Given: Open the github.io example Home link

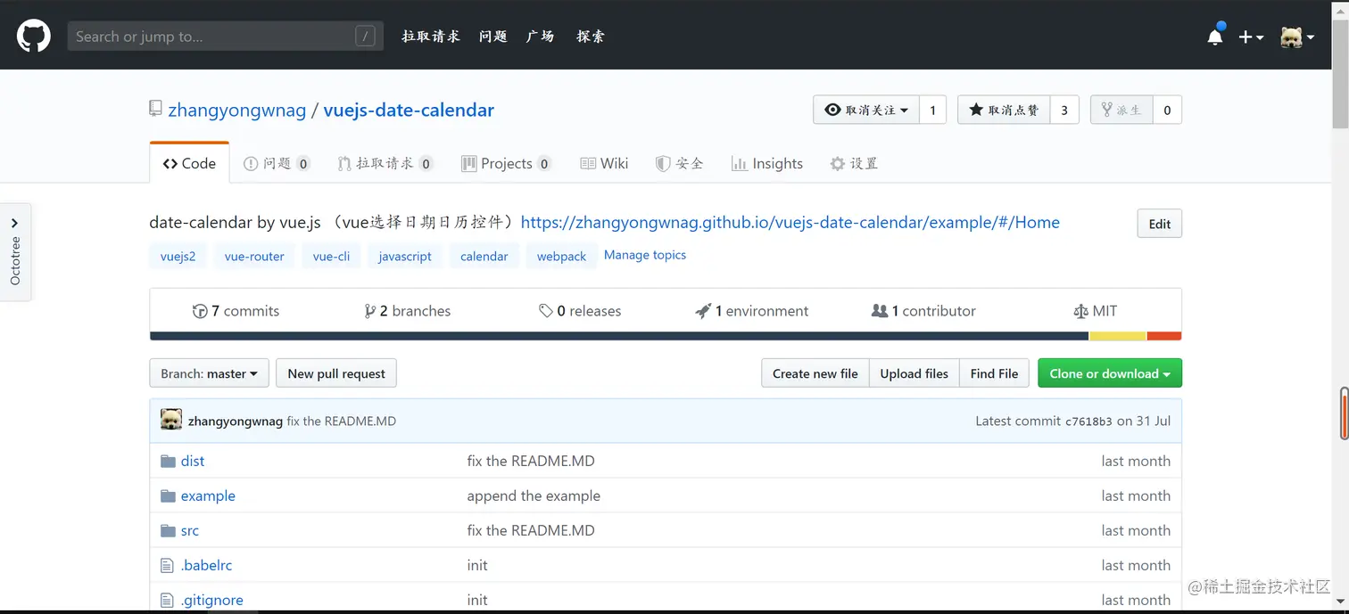Looking at the screenshot, I should [790, 223].
